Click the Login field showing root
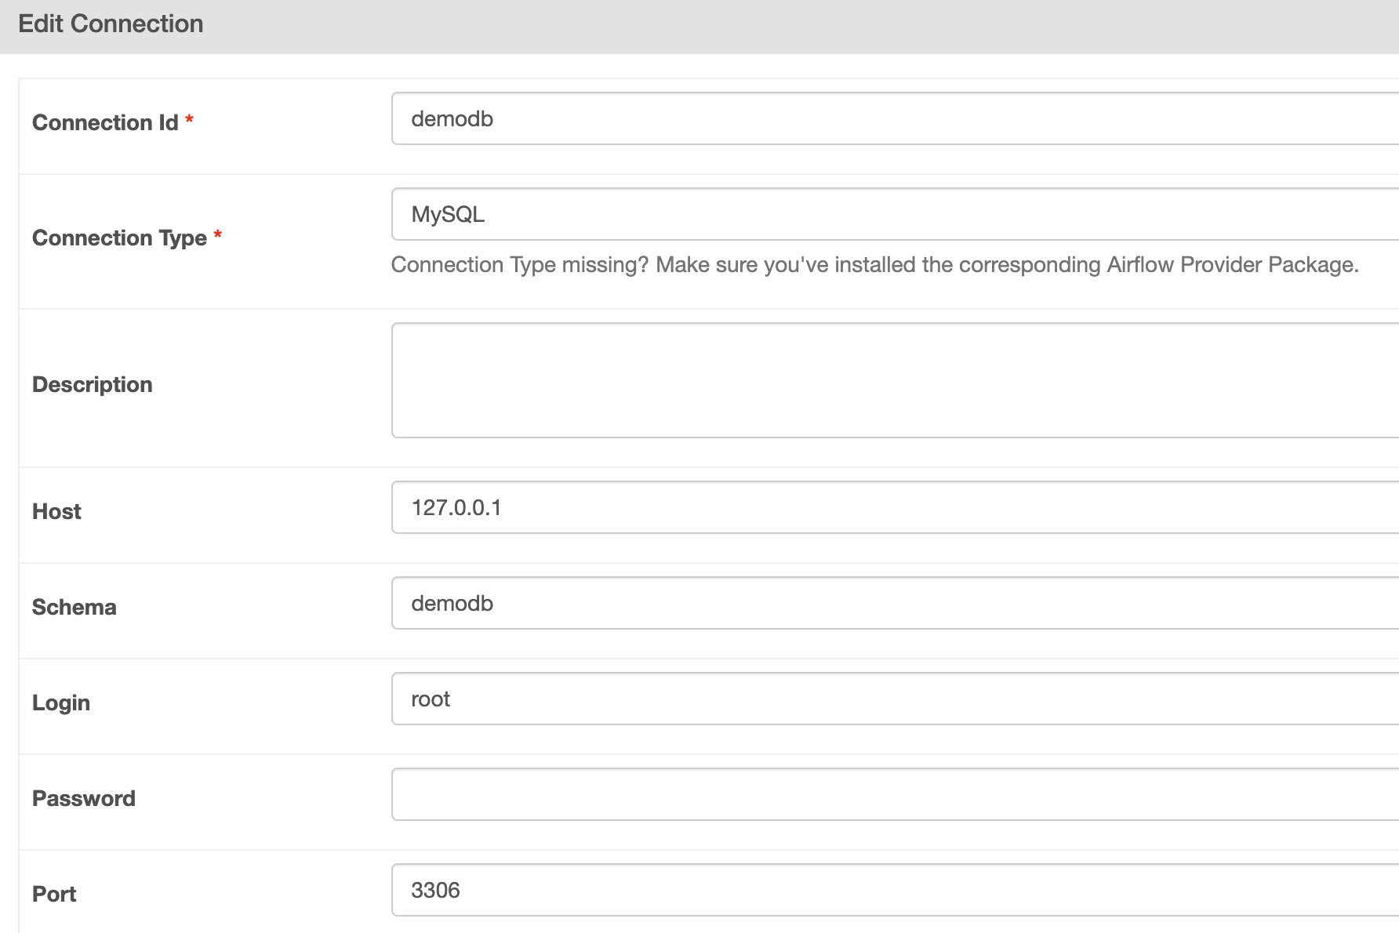 pyautogui.click(x=894, y=699)
